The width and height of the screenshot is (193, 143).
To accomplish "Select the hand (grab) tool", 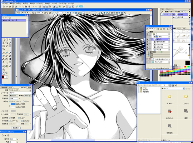I will [4, 73].
